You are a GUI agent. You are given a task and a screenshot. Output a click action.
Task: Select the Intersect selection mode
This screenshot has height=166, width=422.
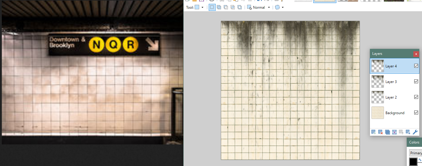pos(233,7)
